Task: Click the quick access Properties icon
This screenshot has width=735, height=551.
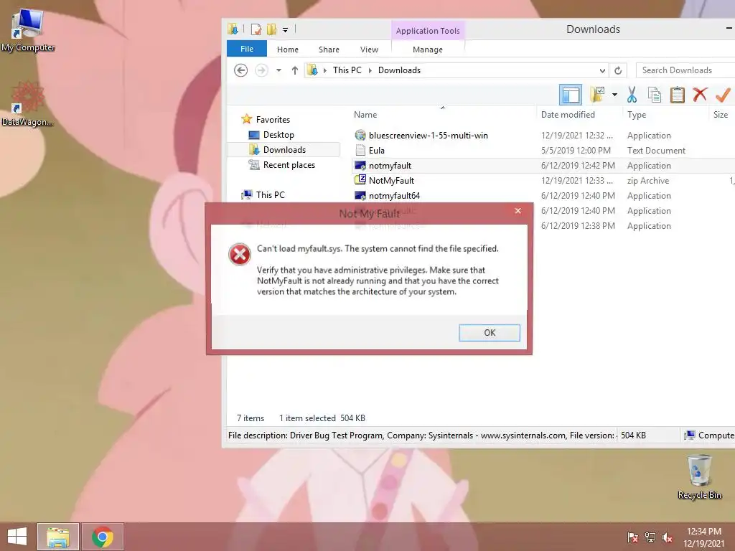Action: pyautogui.click(x=256, y=29)
